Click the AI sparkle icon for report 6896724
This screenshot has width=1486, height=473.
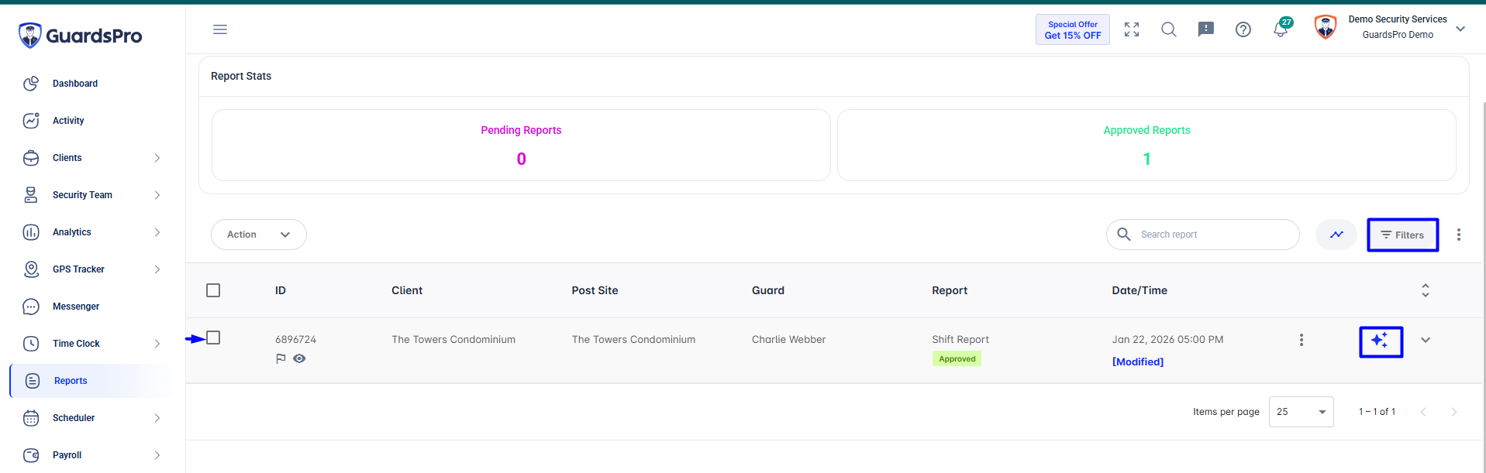(x=1381, y=341)
